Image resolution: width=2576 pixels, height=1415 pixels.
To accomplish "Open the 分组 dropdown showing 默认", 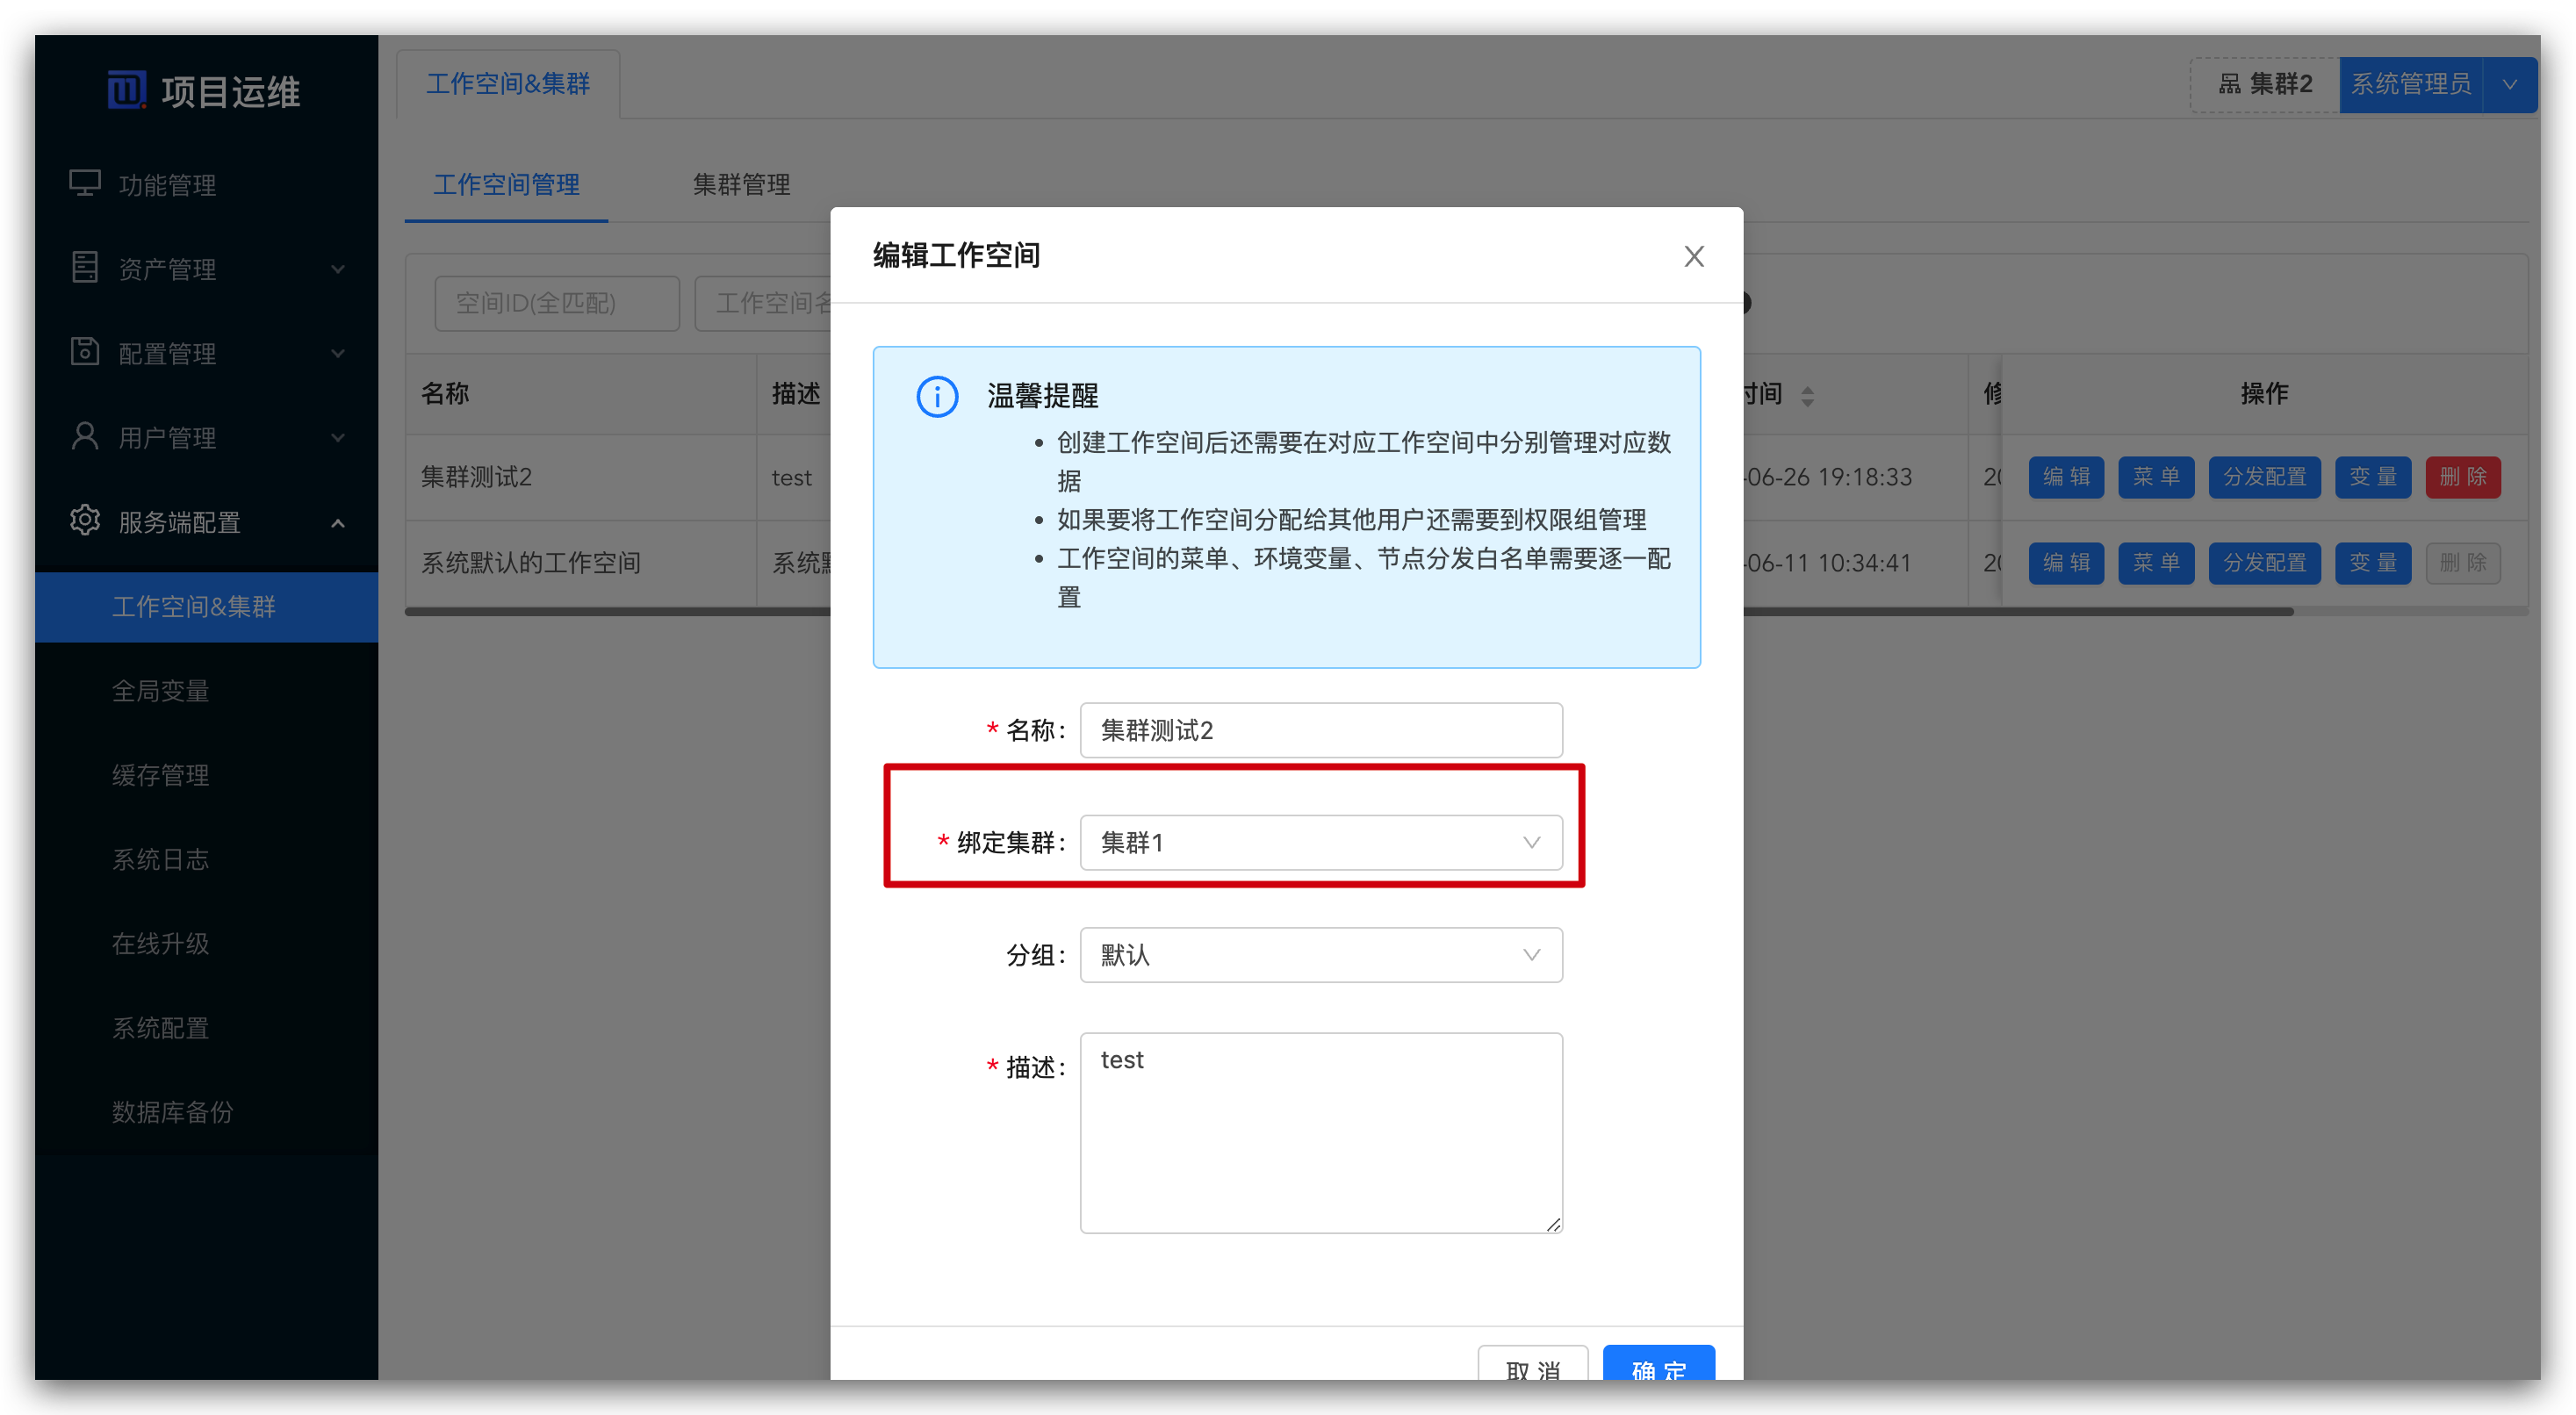I will [x=1320, y=954].
